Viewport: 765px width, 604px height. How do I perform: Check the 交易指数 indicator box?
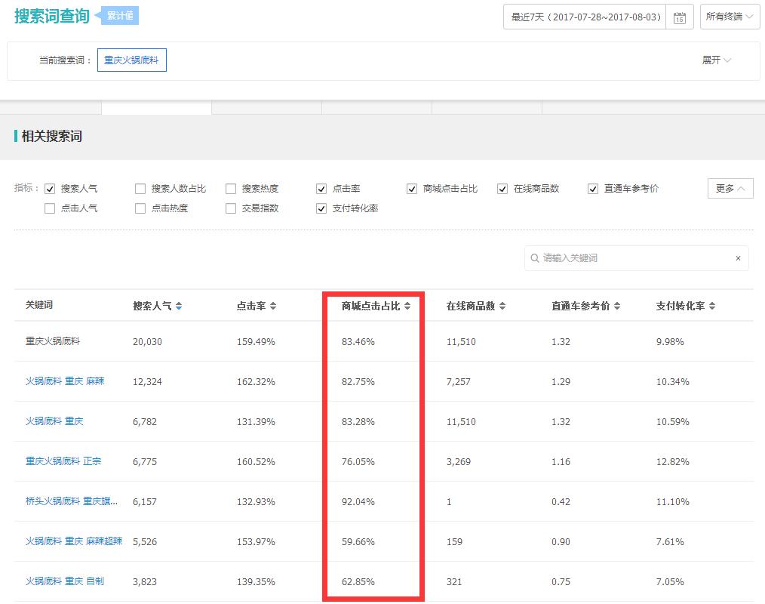point(230,208)
